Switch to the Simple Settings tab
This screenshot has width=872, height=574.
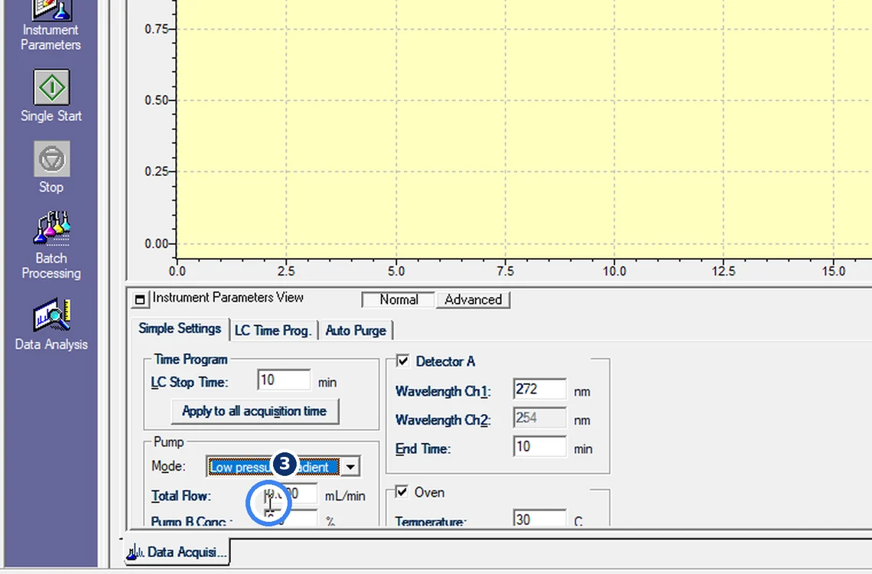click(180, 328)
